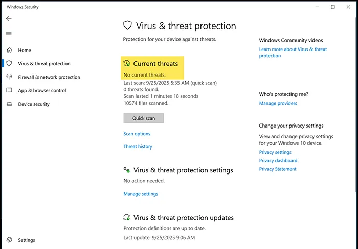Maximize the Windows Security window
Viewport: 358px width, 249px height.
(x=333, y=7)
